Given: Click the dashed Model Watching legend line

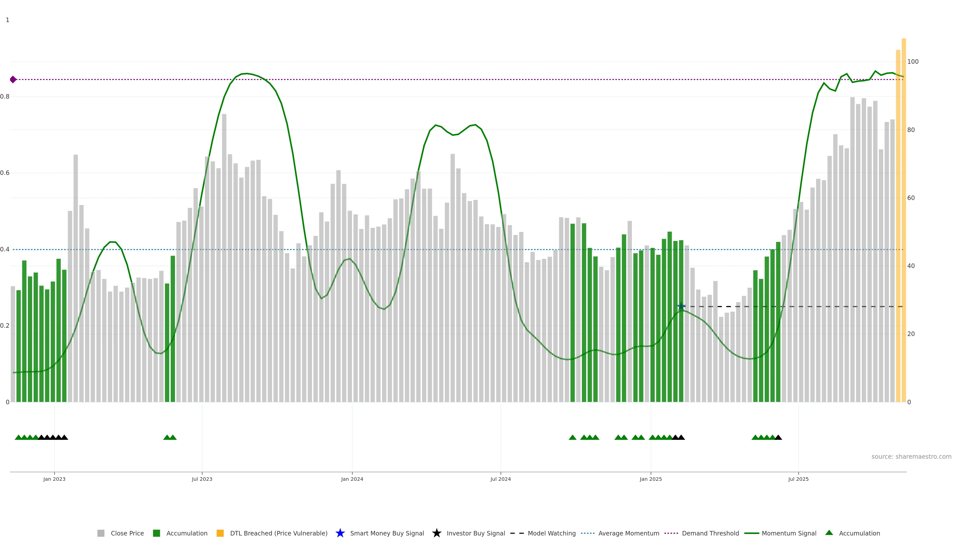Looking at the screenshot, I should pyautogui.click(x=517, y=533).
